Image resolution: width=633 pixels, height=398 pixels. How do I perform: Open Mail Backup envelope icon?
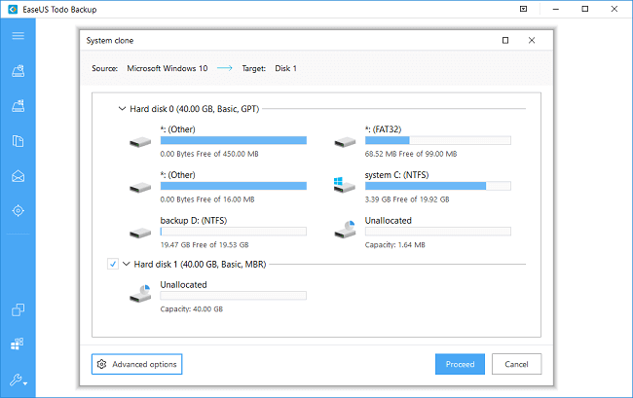[18, 176]
